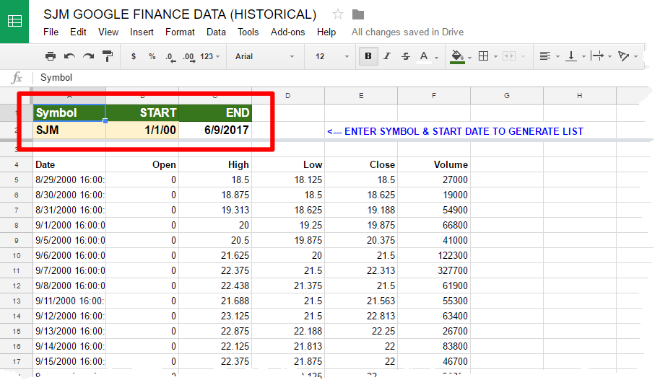This screenshot has width=660, height=385.
Task: Select the SJM symbol cell
Action: [x=69, y=130]
